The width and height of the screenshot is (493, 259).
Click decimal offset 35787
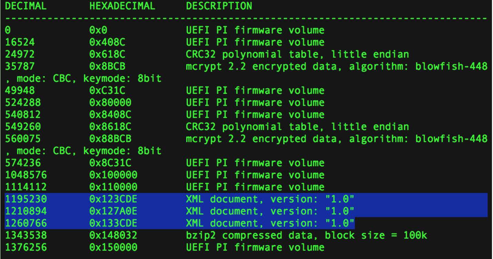pyautogui.click(x=20, y=66)
